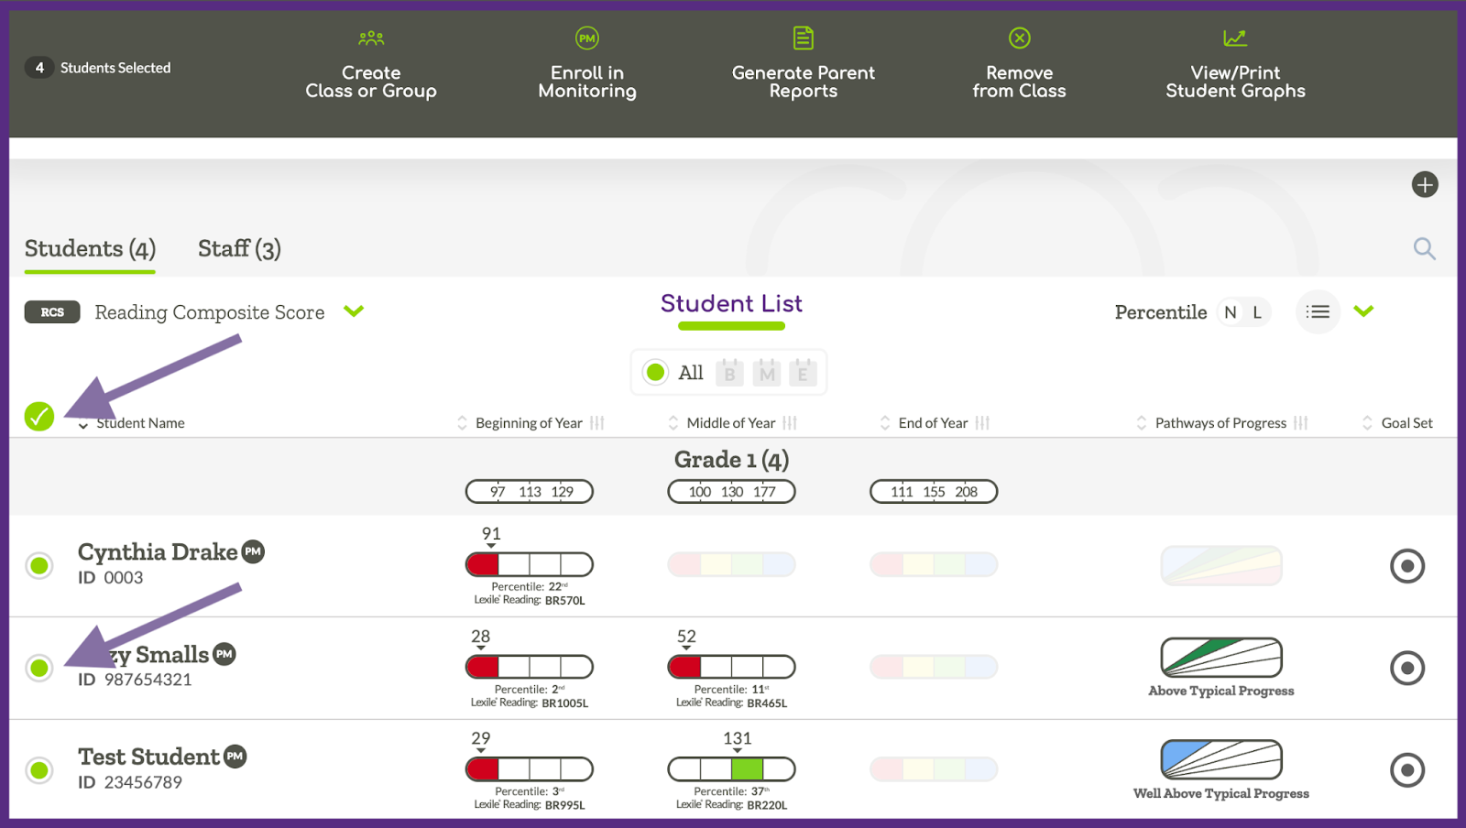Click the Goal Set target for Test Student
Screen dimensions: 1466x828
[1408, 770]
